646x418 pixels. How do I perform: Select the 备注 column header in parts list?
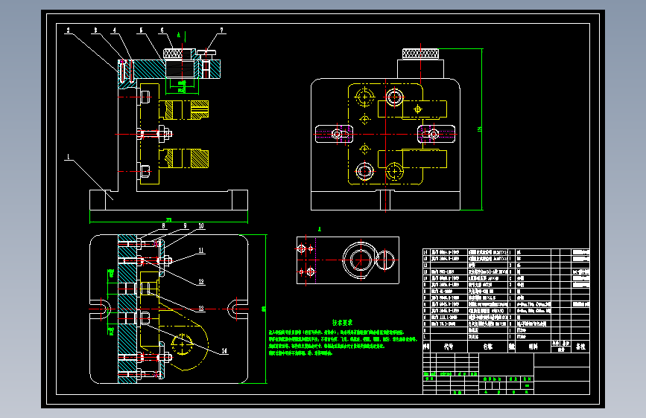tap(580, 347)
